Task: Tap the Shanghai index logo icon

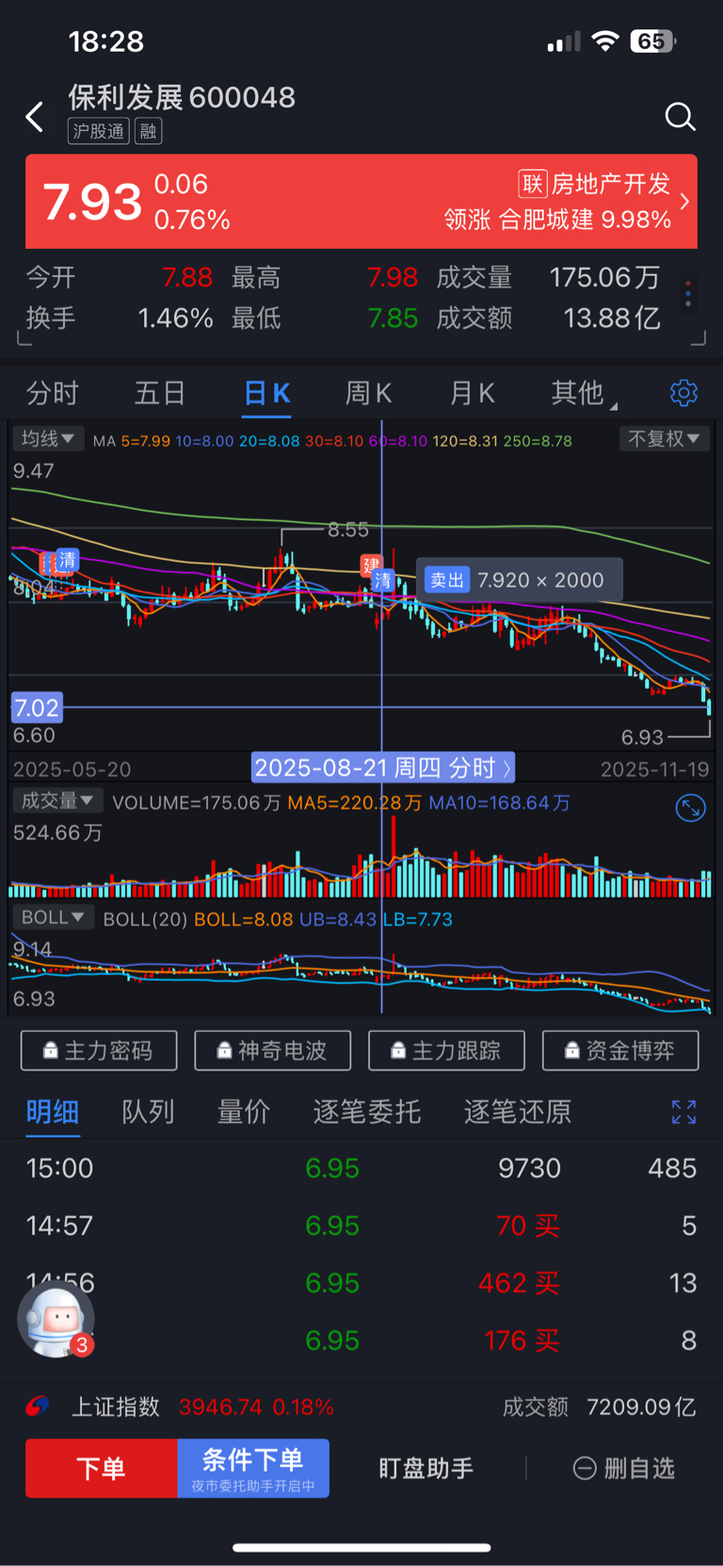Action: coord(38,1407)
